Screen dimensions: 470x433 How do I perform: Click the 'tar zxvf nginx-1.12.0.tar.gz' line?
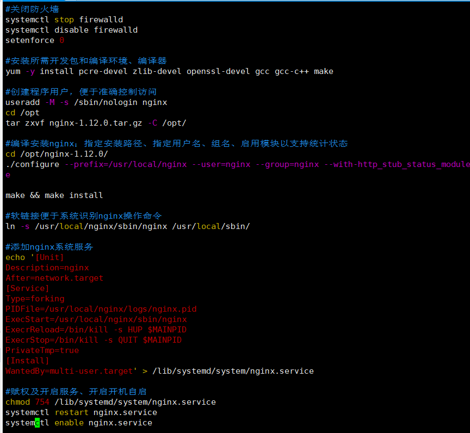click(x=96, y=123)
